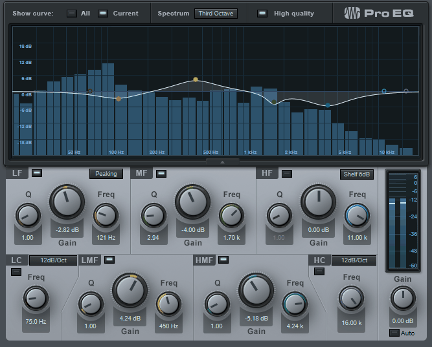
Task: Click the PreSonus Pro EQ logo
Action: point(379,13)
